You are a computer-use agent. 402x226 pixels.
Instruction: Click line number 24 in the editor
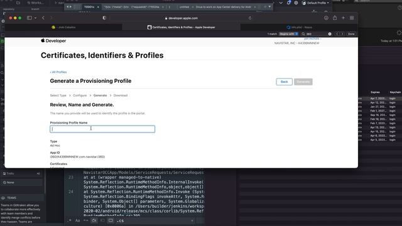(x=71, y=191)
